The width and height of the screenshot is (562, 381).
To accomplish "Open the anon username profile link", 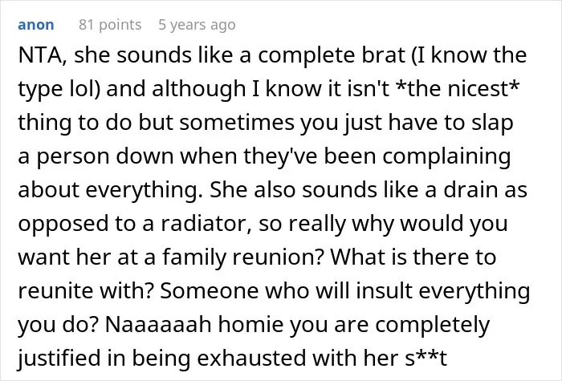I will click(x=36, y=25).
